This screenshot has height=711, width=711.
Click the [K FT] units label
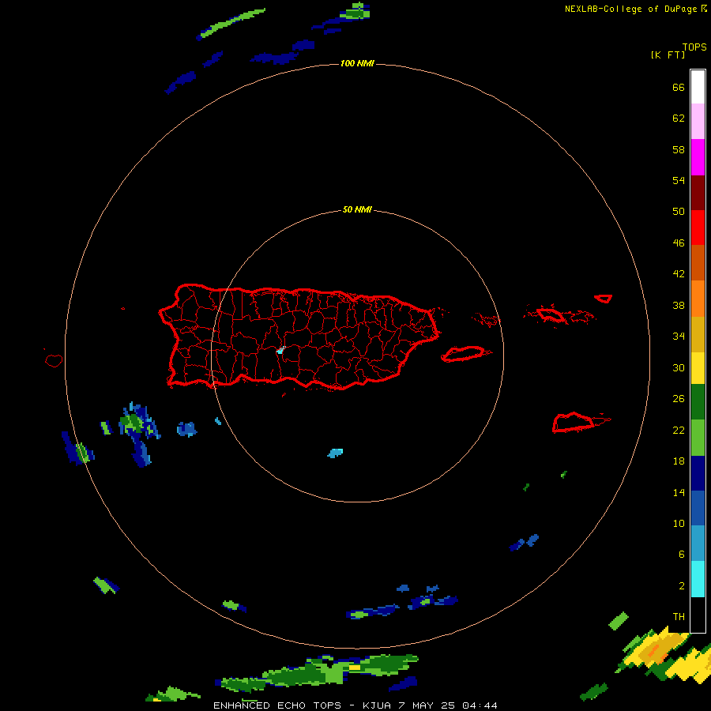668,55
